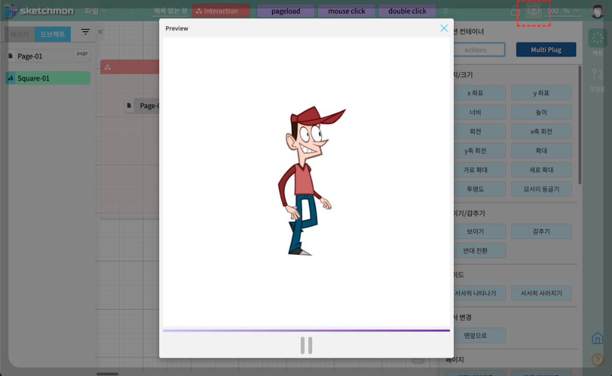Click the canvas horizontal scrollbar

point(107,374)
